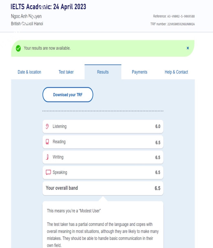Go to the Payments tab
213x248 pixels.
coord(140,72)
